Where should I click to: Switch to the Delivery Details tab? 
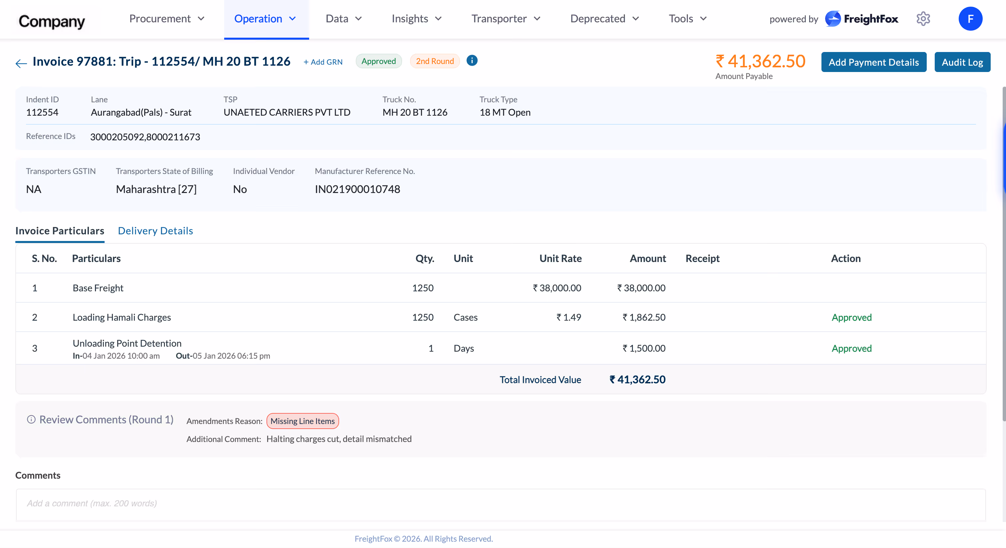coord(156,231)
